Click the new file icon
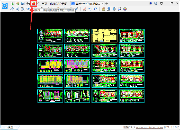This screenshot has width=180, height=130. (x=12, y=3)
